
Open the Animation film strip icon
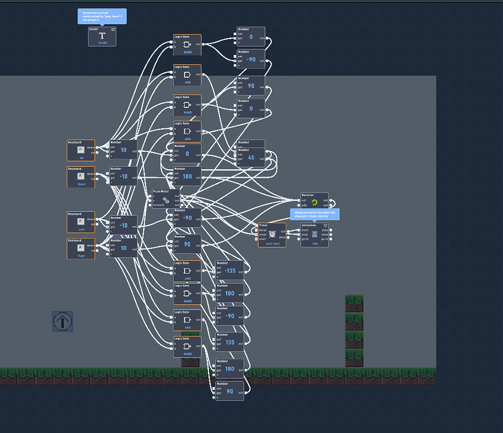tap(315, 234)
